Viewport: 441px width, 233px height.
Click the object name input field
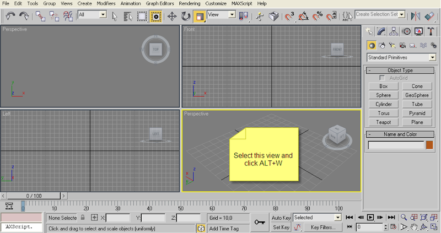(395, 145)
